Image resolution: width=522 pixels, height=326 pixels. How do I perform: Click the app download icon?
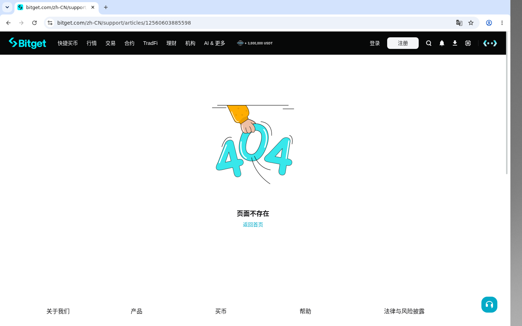(x=455, y=43)
